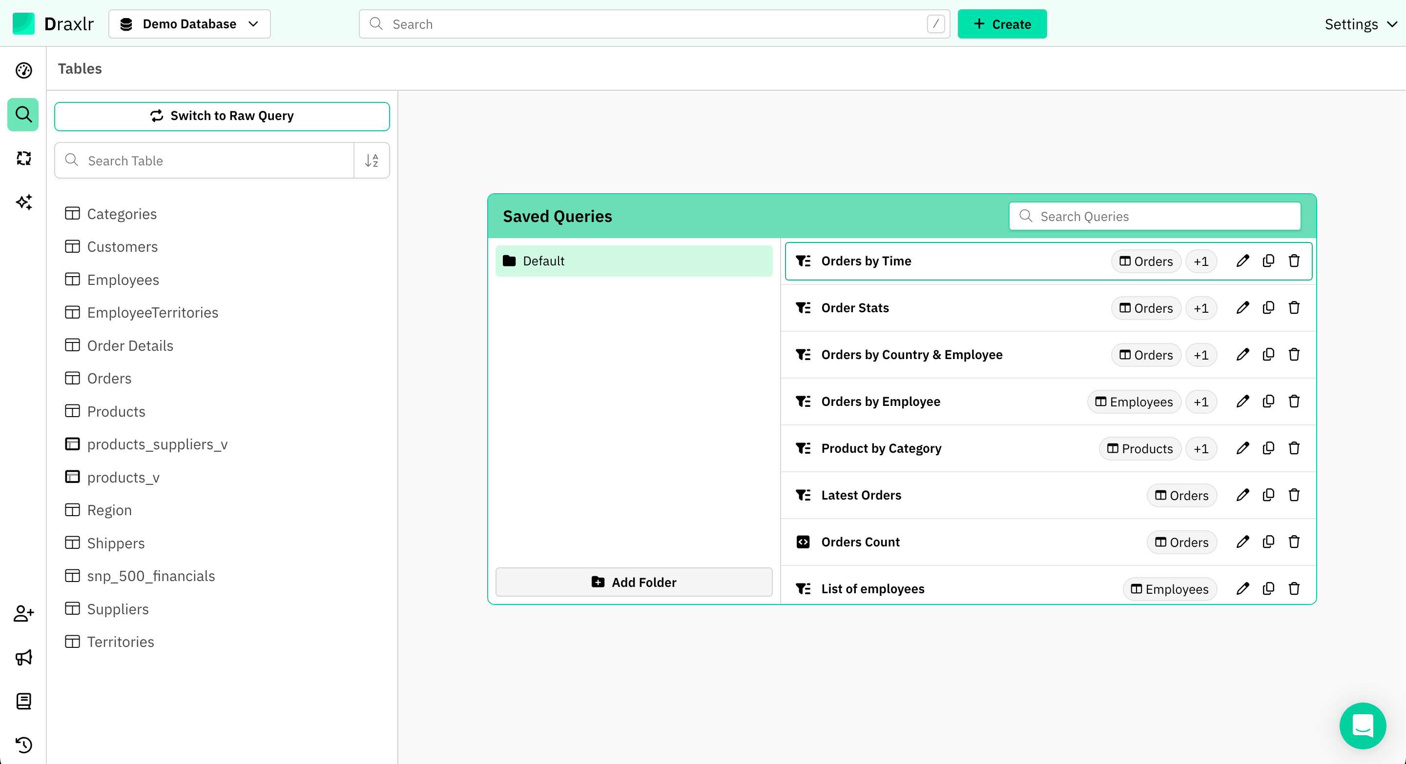Click the Create button

pyautogui.click(x=1002, y=24)
